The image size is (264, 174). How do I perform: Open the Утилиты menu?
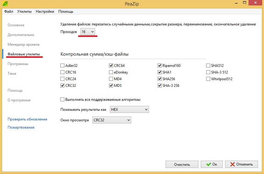click(24, 11)
